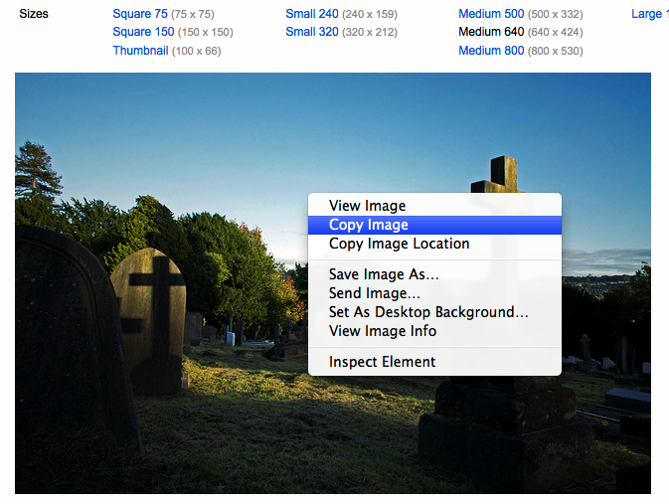Screen dimensions: 669x504
Task: Choose View Image from context menu
Action: (x=434, y=206)
